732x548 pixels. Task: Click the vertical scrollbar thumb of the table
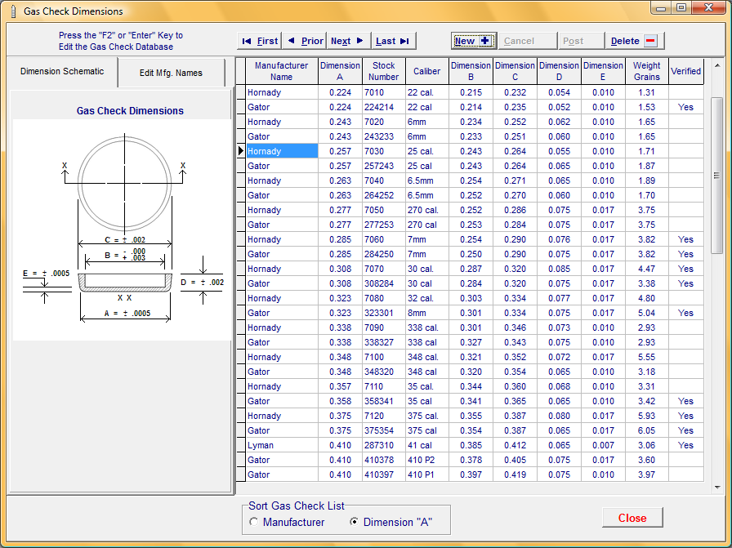717,176
